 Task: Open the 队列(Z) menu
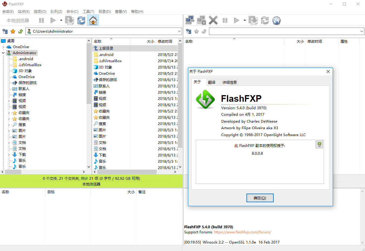[56, 12]
